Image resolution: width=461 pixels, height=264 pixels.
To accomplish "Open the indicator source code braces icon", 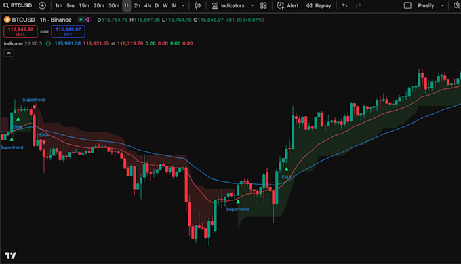I will pos(48,43).
